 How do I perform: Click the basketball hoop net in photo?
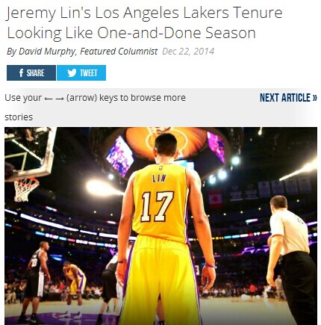(x=25, y=188)
